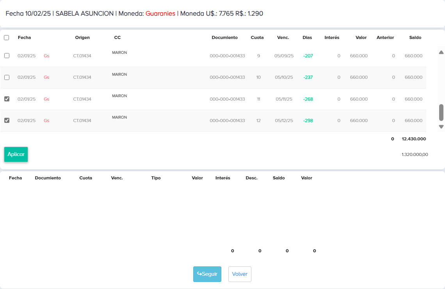Image resolution: width=445 pixels, height=289 pixels.
Task: Toggle the select-all checkbox in header
Action: click(7, 38)
